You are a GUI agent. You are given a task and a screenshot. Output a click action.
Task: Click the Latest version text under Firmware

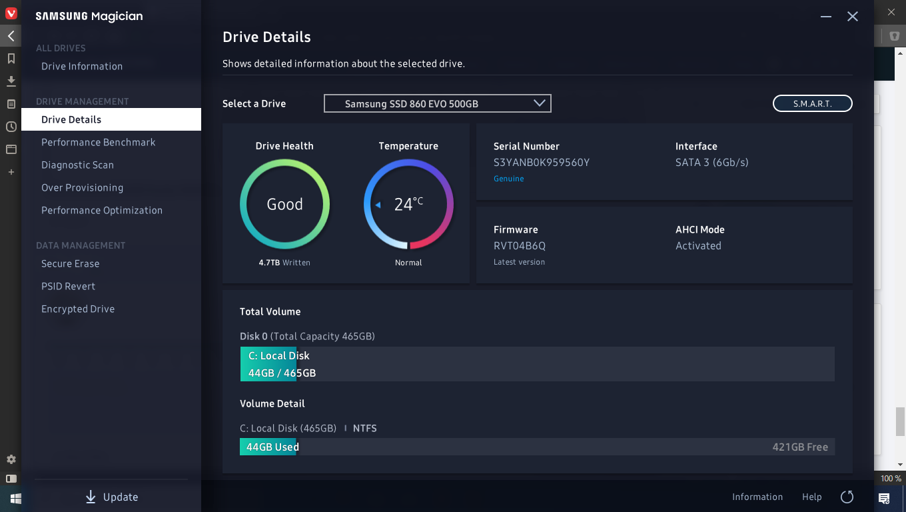click(519, 262)
